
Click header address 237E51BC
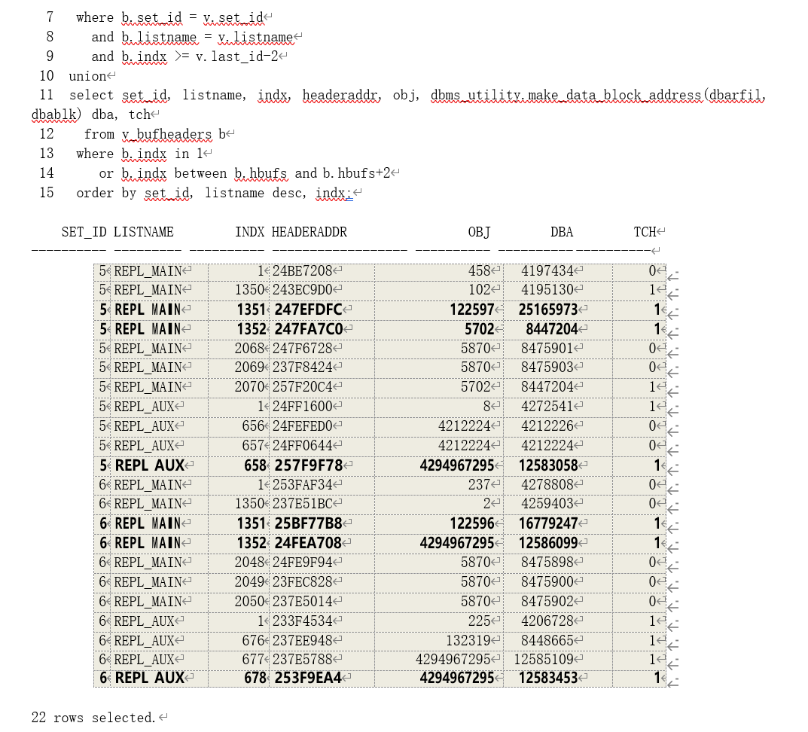tap(302, 504)
